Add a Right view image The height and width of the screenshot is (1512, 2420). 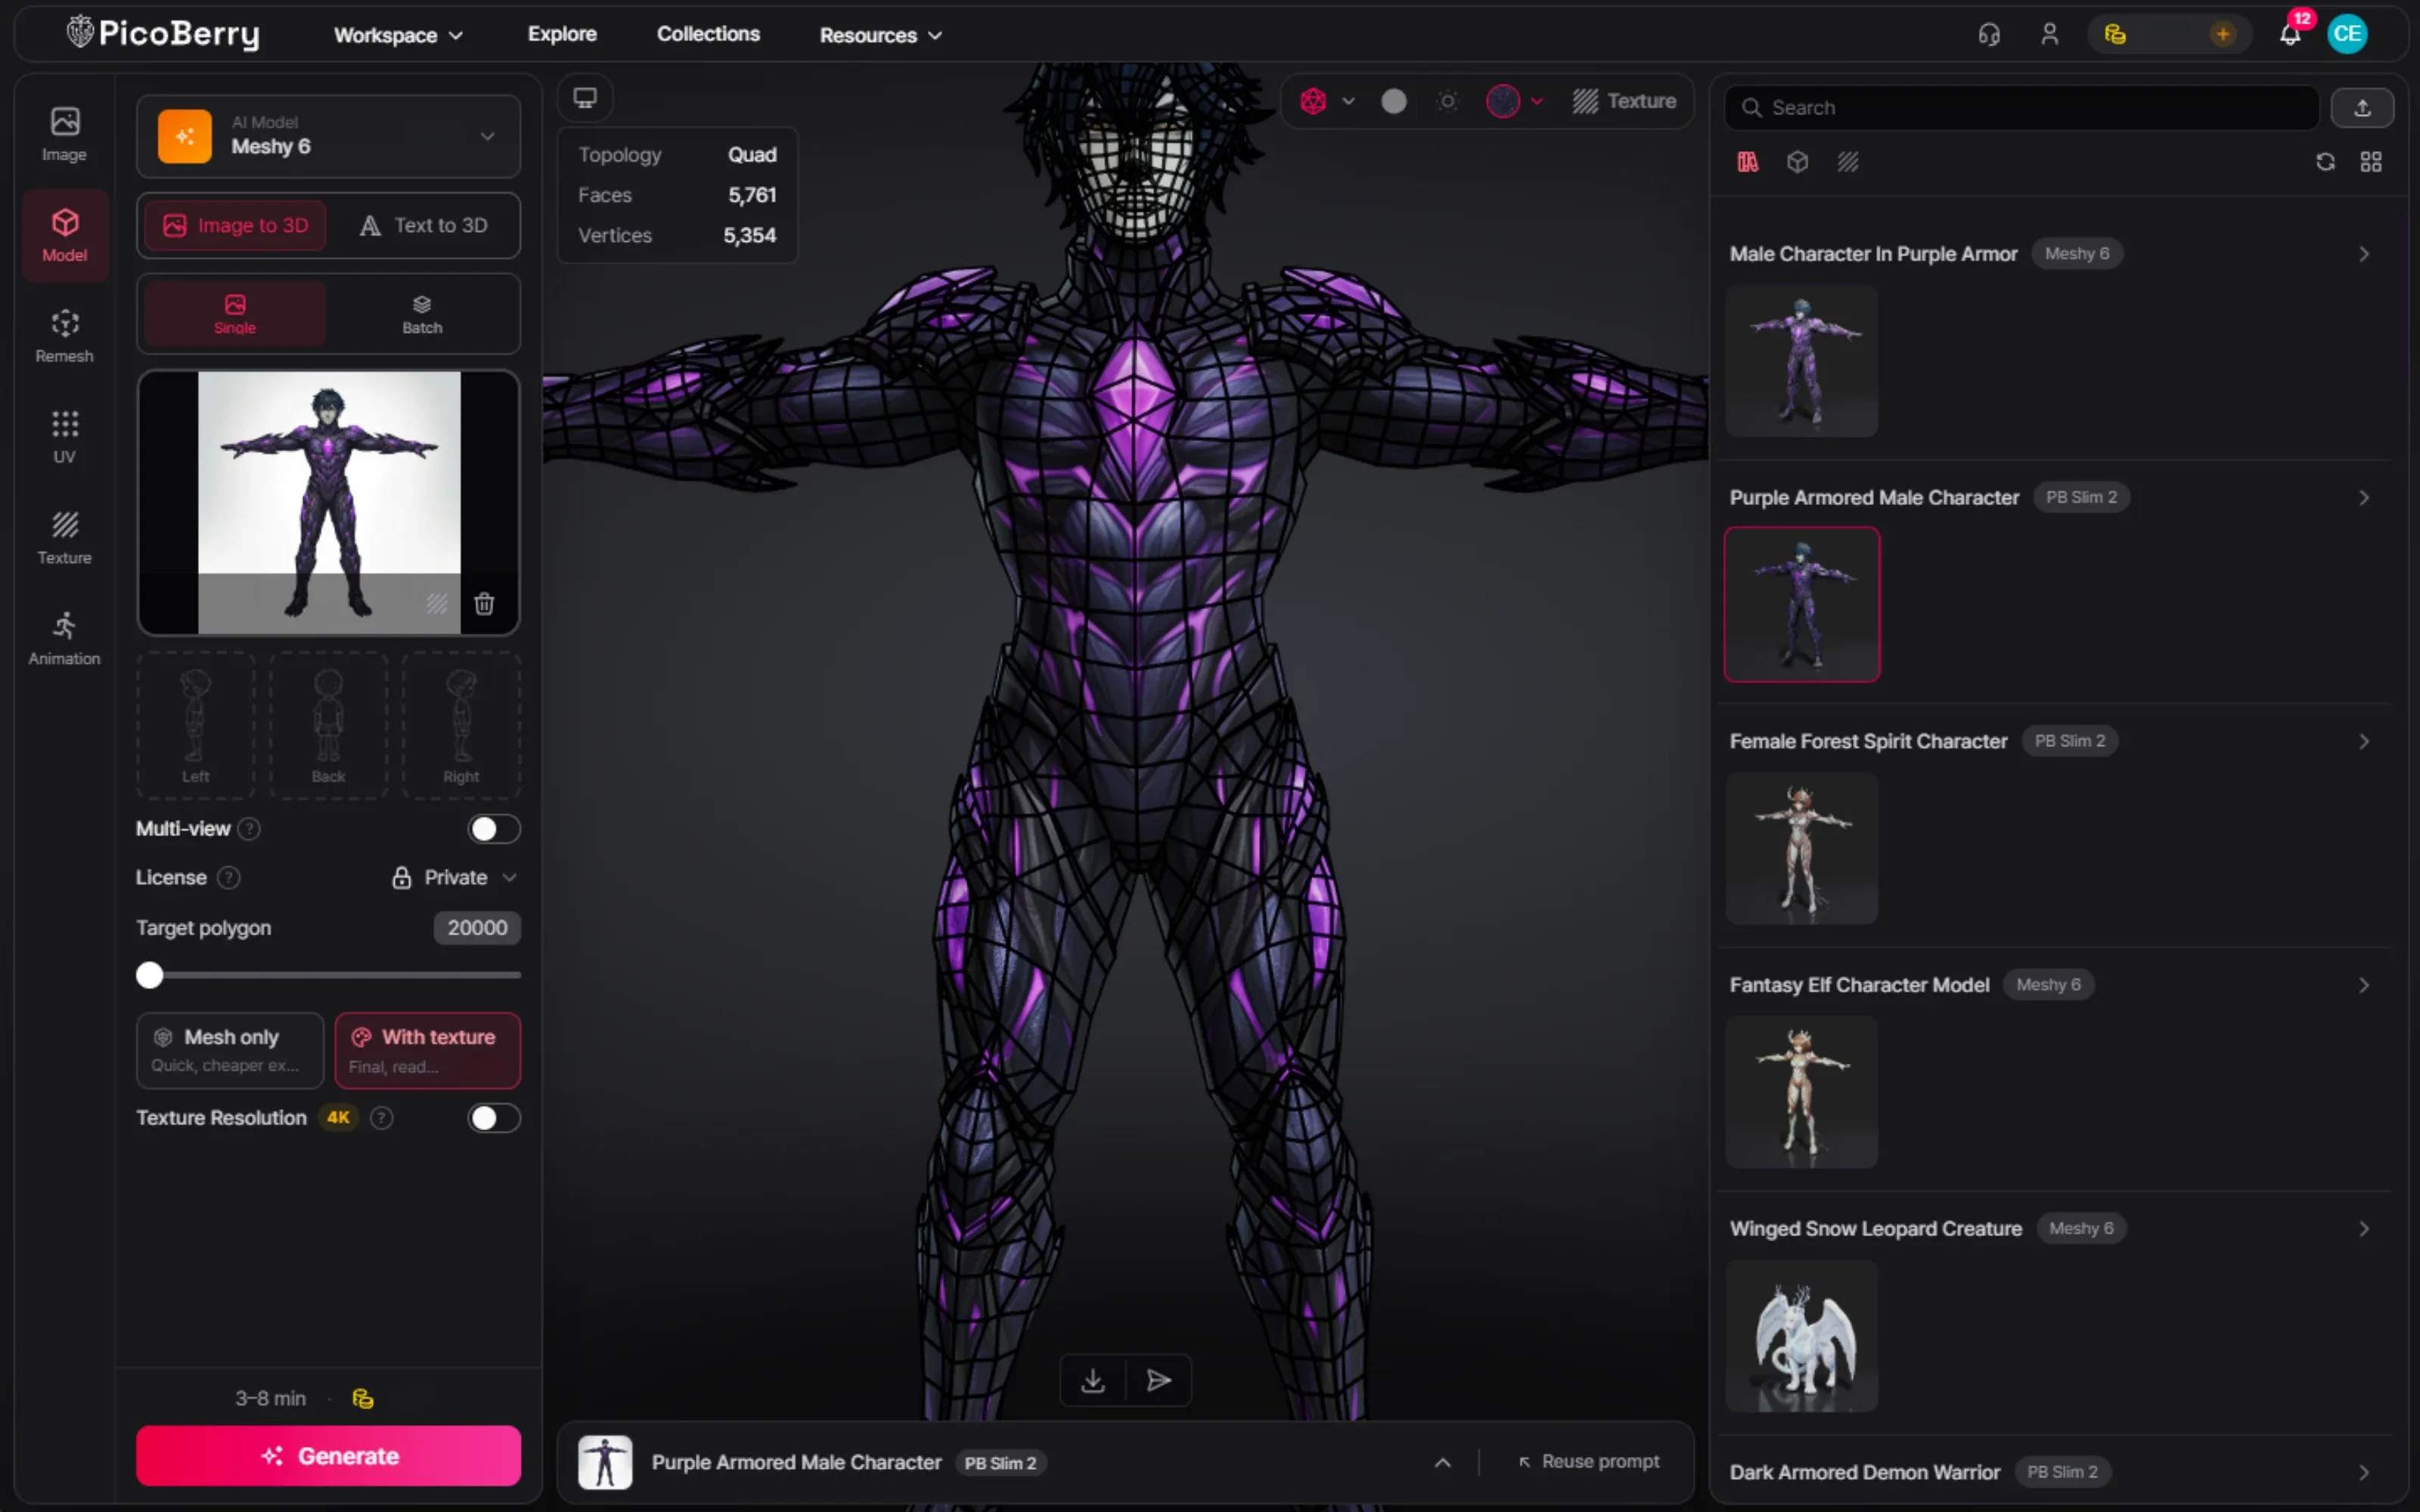tap(461, 725)
